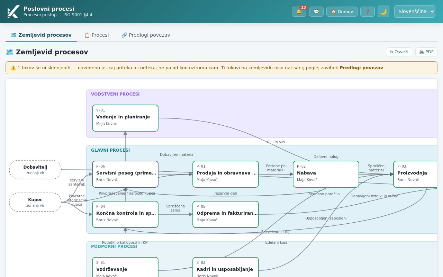Click the 'Usposobljeni zaposleni' flow label
Screen dimensions: 443x277
326,218
